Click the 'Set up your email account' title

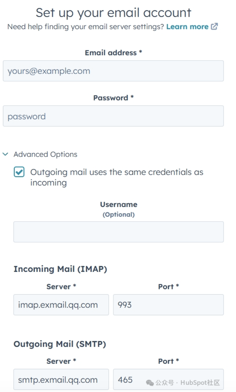click(113, 13)
